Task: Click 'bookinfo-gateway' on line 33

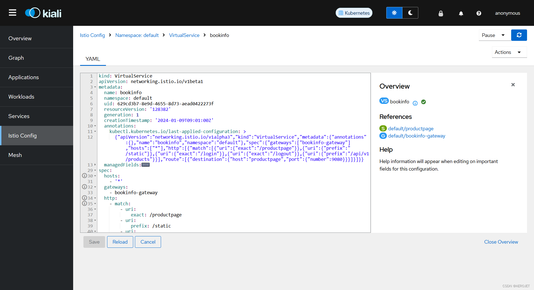Action: [x=136, y=192]
